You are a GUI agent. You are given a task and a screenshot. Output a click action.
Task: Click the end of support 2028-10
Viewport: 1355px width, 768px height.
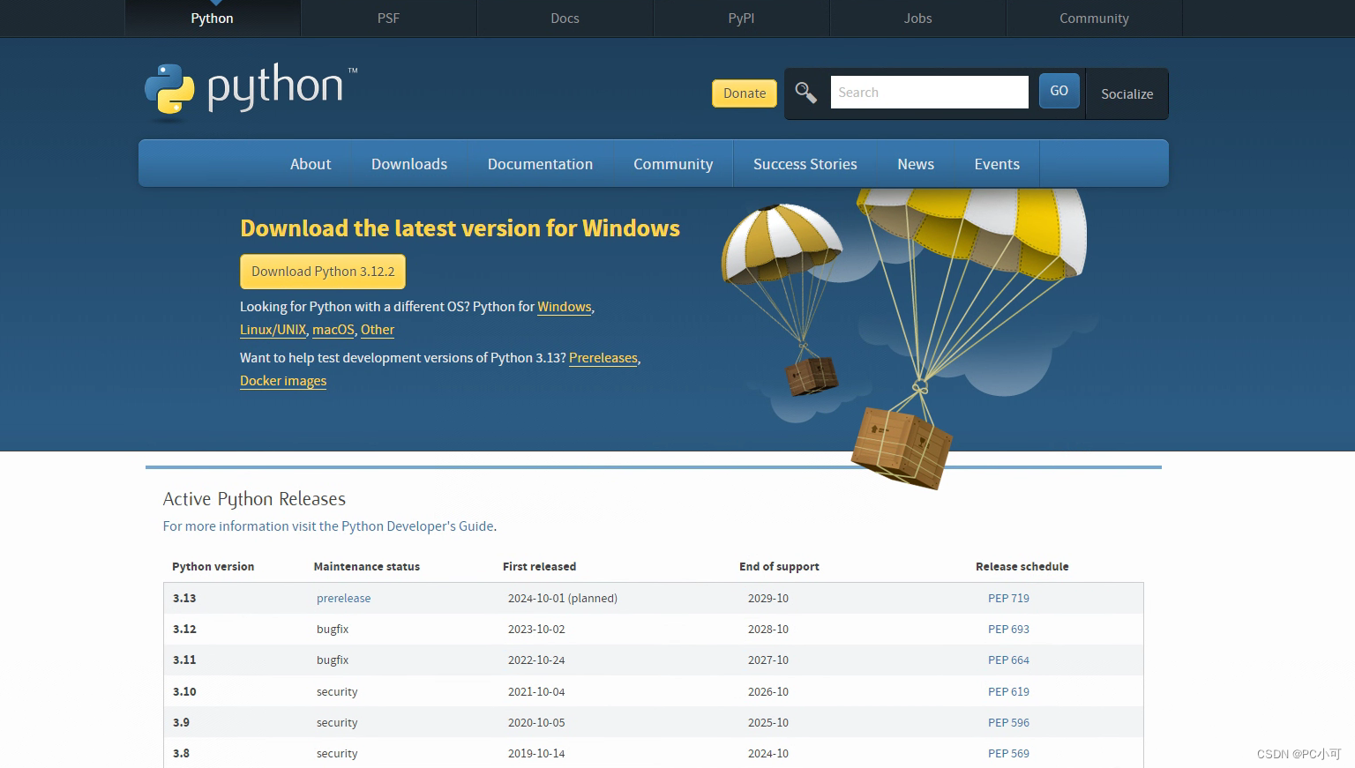768,629
